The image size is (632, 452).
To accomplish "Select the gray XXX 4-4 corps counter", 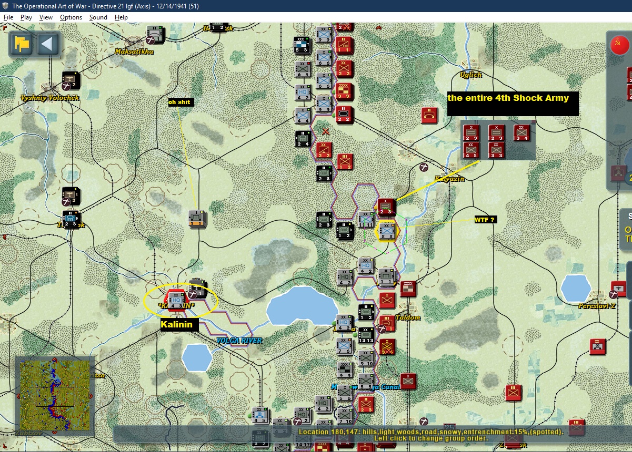I will [345, 369].
